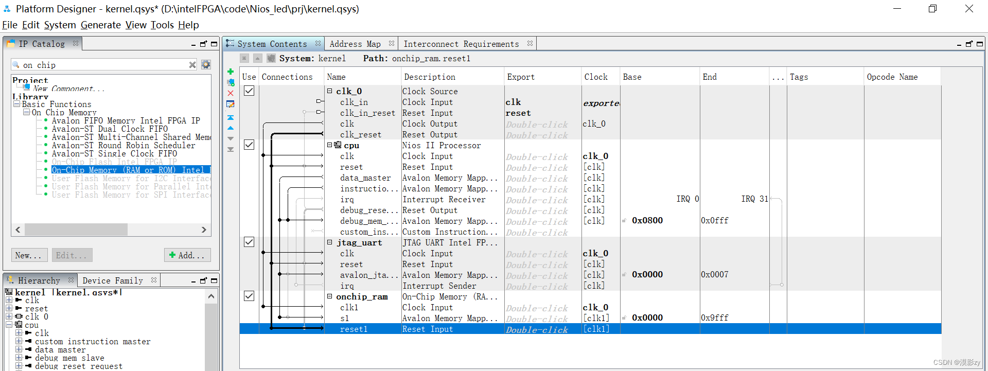Screen dimensions: 988x371
Task: Open the edit parameters toolbar icon
Action: click(231, 104)
